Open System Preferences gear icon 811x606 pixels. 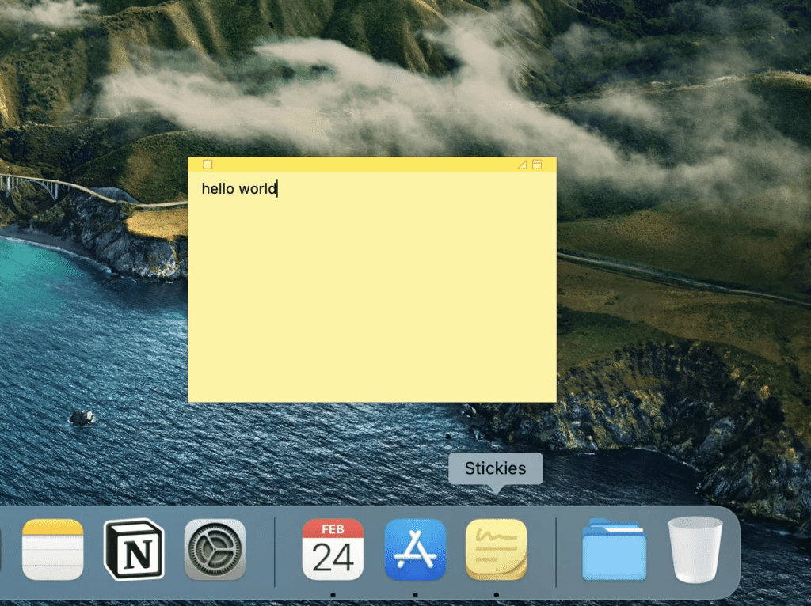pos(215,549)
